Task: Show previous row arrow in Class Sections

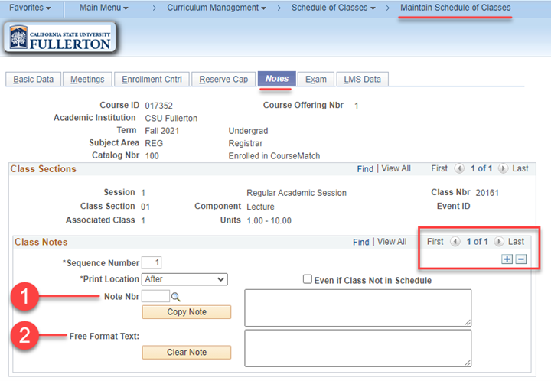Action: (x=459, y=168)
